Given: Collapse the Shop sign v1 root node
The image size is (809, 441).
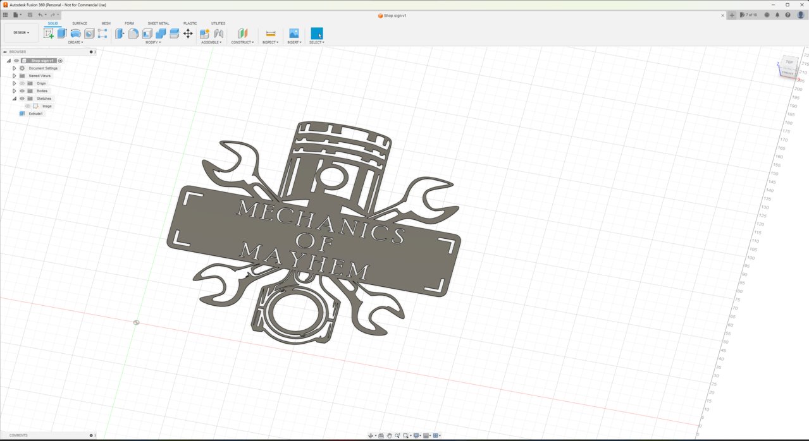Looking at the screenshot, I should tap(8, 61).
